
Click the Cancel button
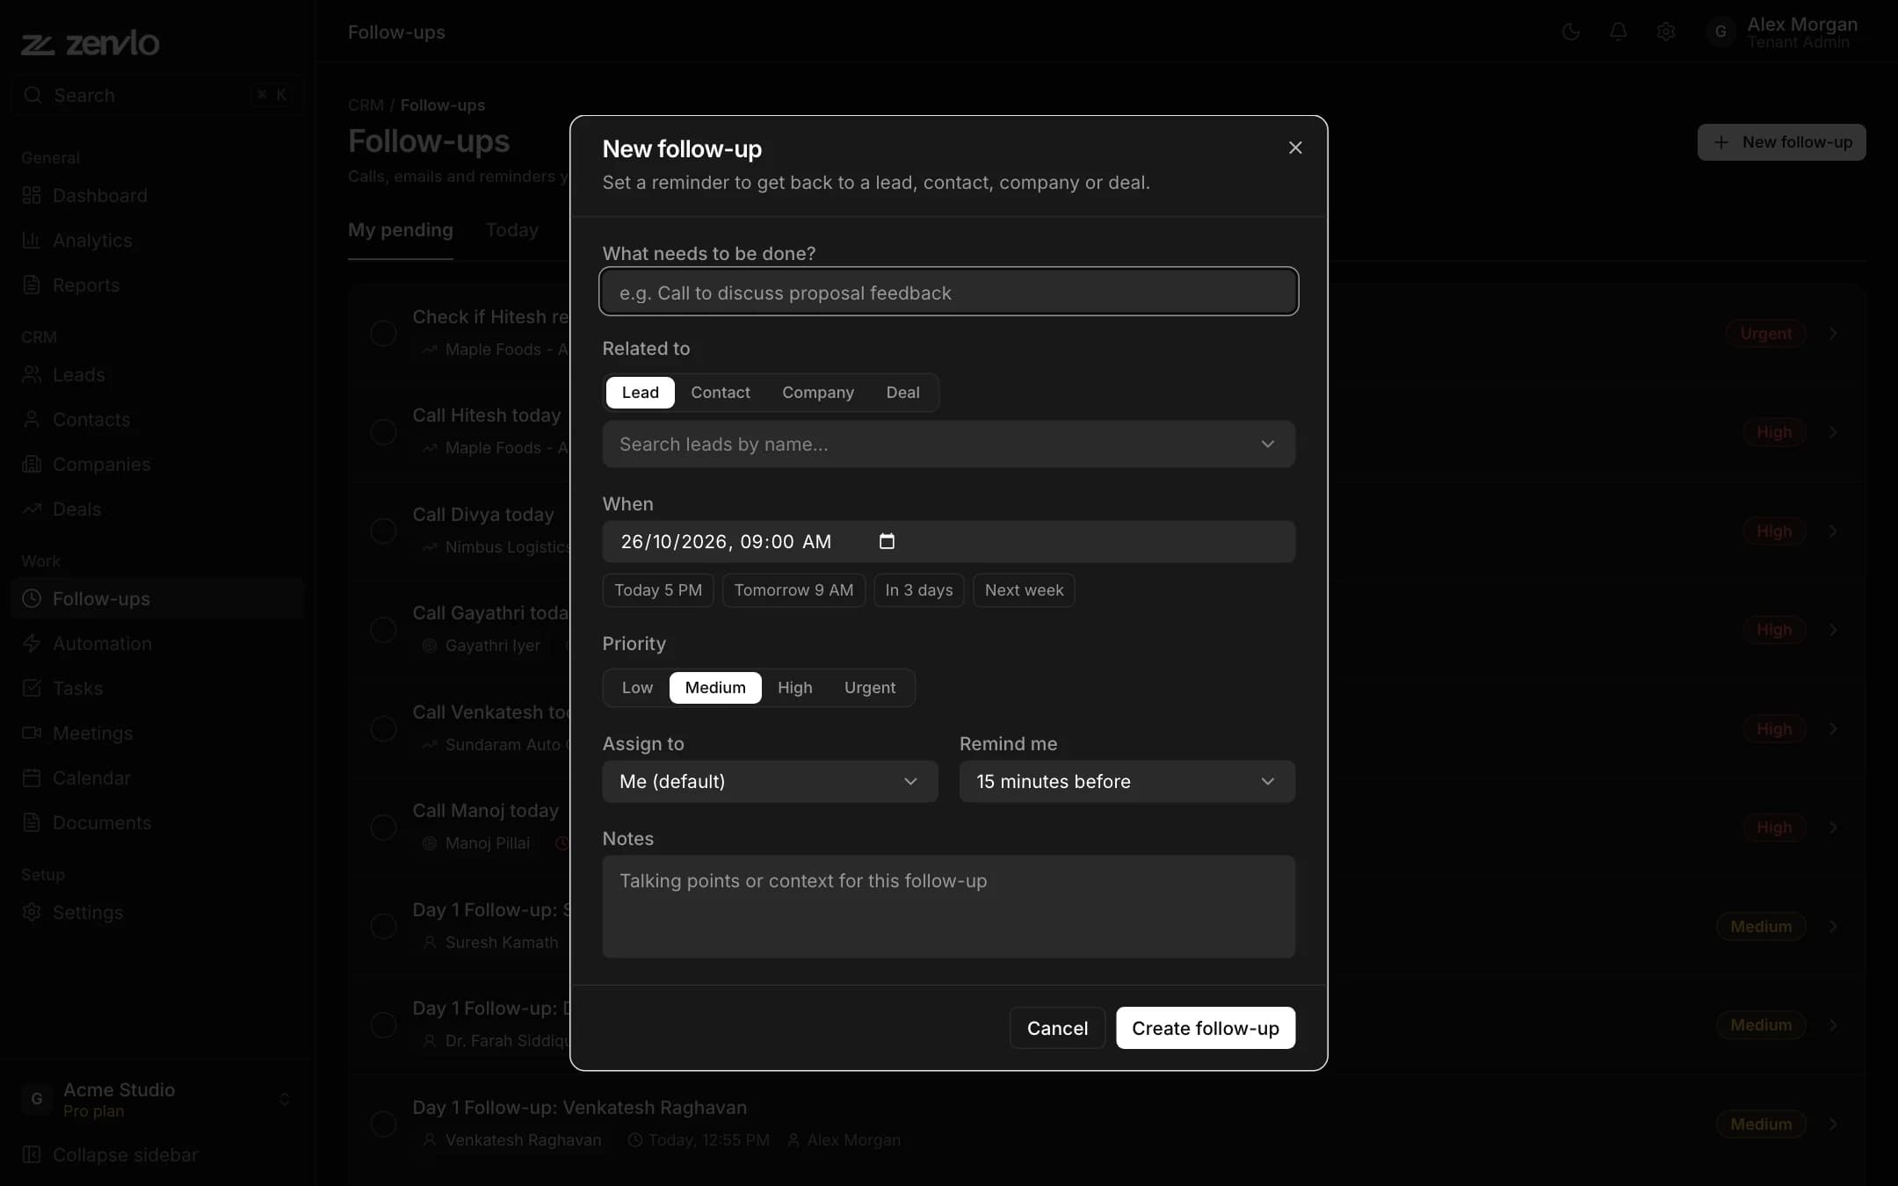tap(1057, 1028)
